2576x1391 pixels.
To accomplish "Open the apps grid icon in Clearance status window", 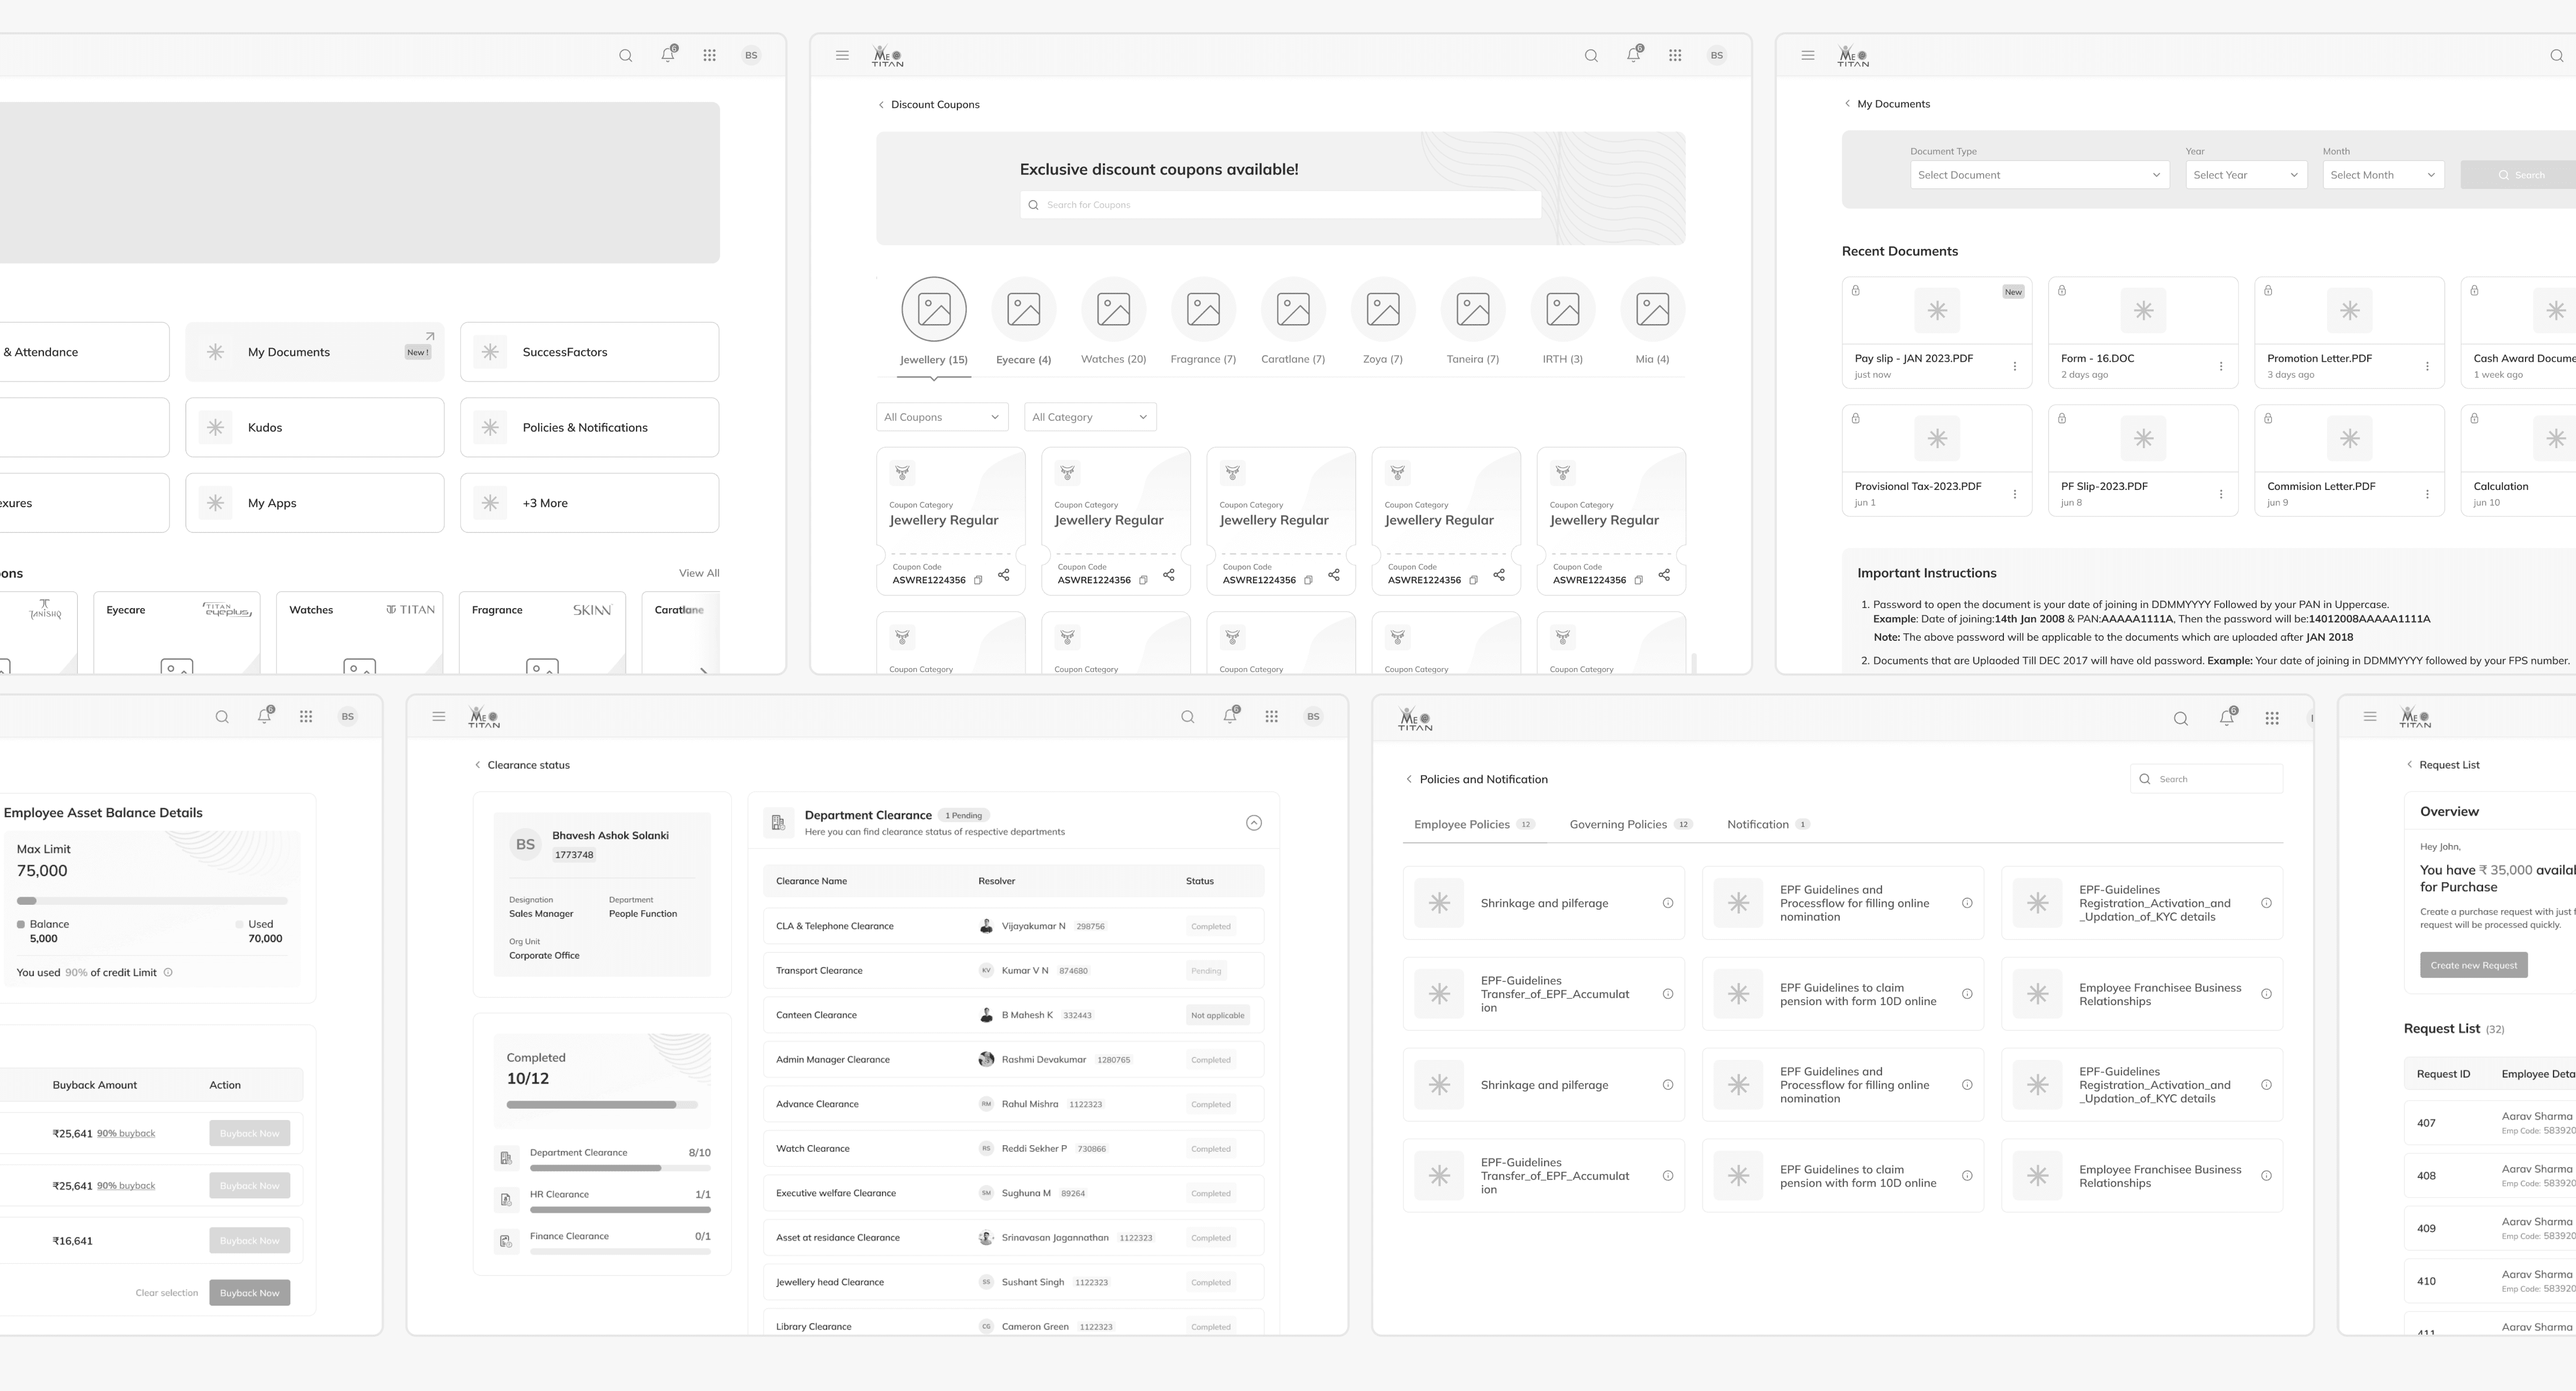I will point(1271,717).
